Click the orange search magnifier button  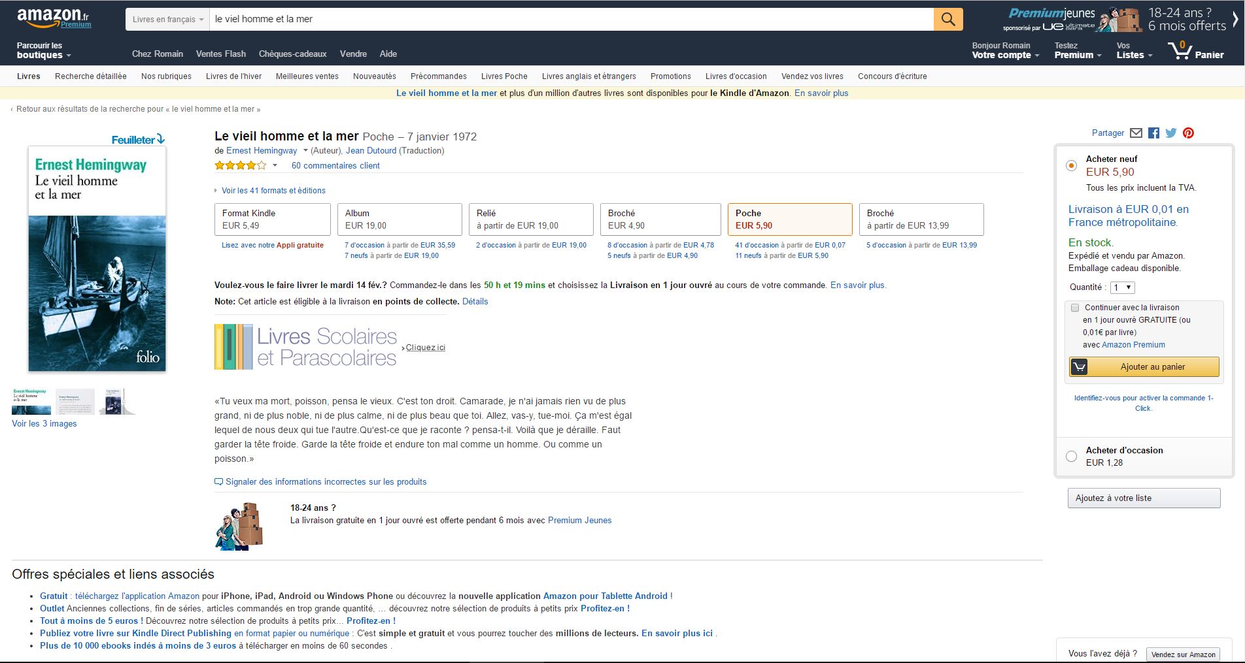[x=948, y=19]
